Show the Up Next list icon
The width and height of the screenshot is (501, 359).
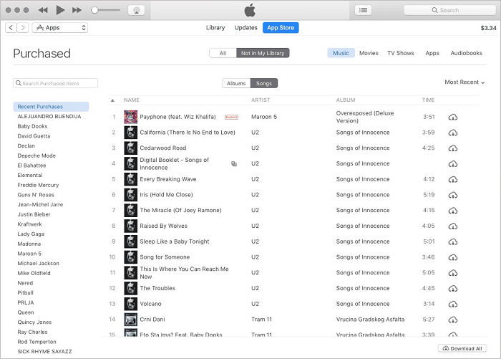(363, 10)
